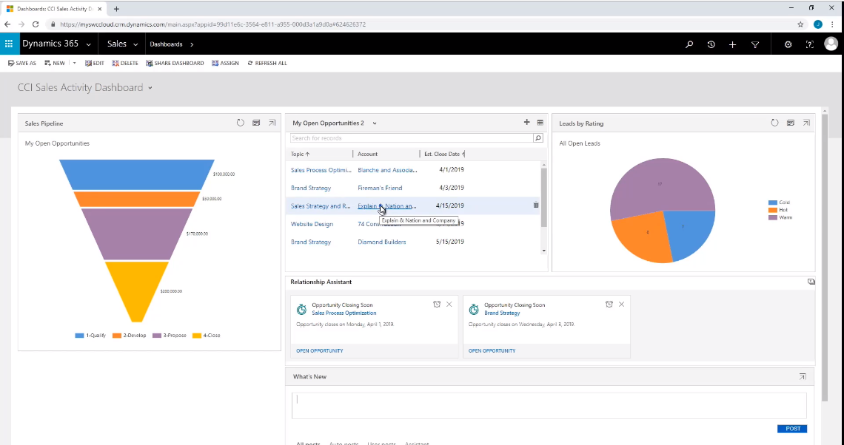Screen dimensions: 844x445
Task: Open Advanced Find funnel icon
Action: pyautogui.click(x=755, y=44)
